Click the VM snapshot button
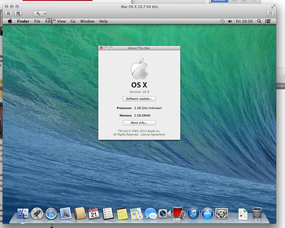Viewport: 285px width, 228px height. pyautogui.click(x=18, y=13)
